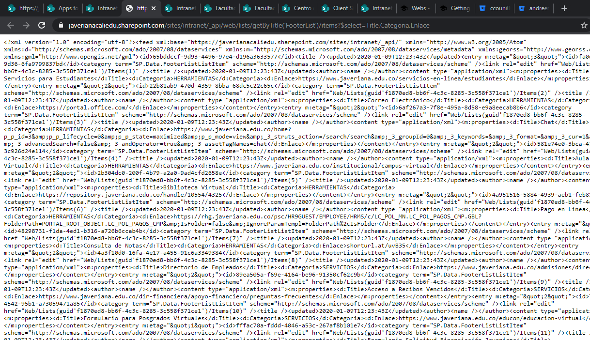Switch to the Getting tab
The width and height of the screenshot is (590, 340).
(x=455, y=8)
